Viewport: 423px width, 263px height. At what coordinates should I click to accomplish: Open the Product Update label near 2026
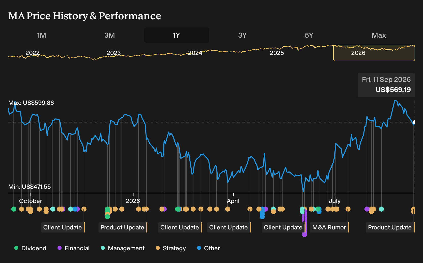123,227
